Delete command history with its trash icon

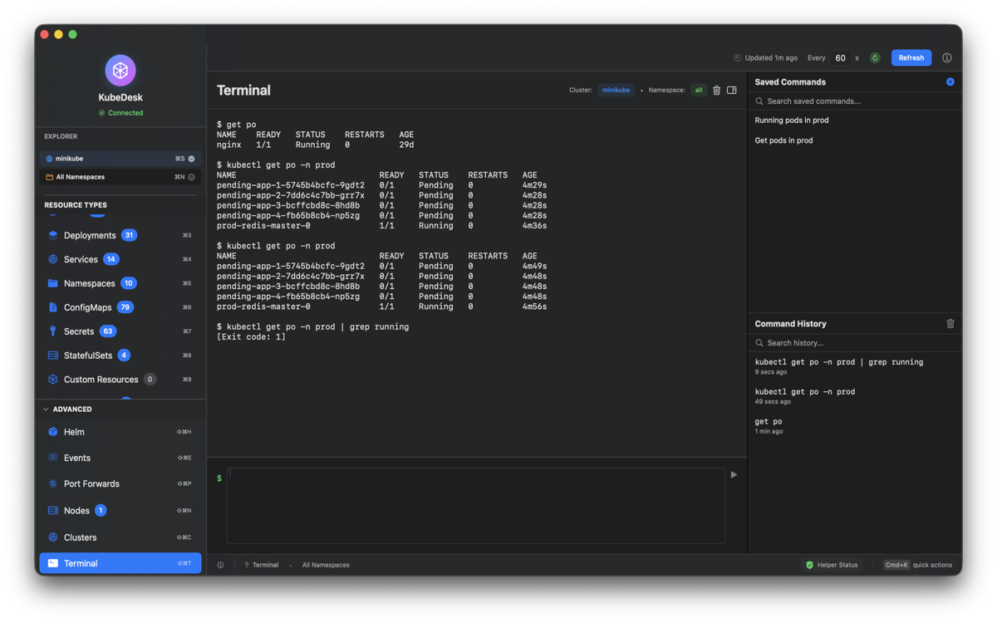[950, 324]
